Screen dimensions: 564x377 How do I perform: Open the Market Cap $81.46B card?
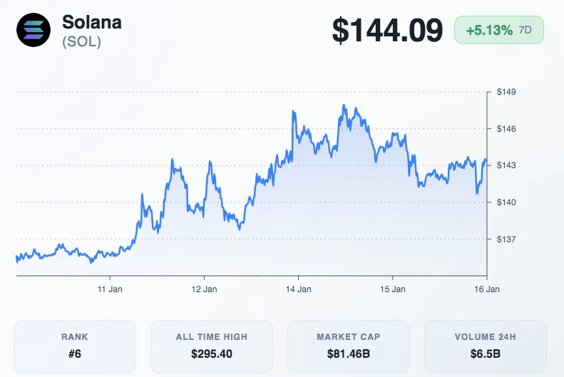pos(349,346)
